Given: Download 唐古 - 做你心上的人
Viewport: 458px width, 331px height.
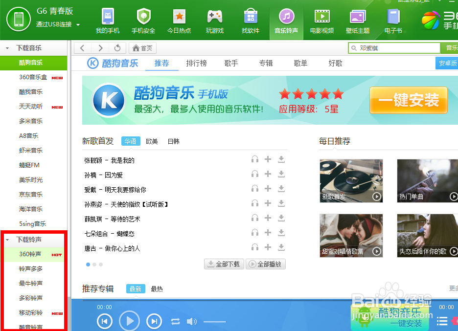Looking at the screenshot, I should (x=281, y=247).
